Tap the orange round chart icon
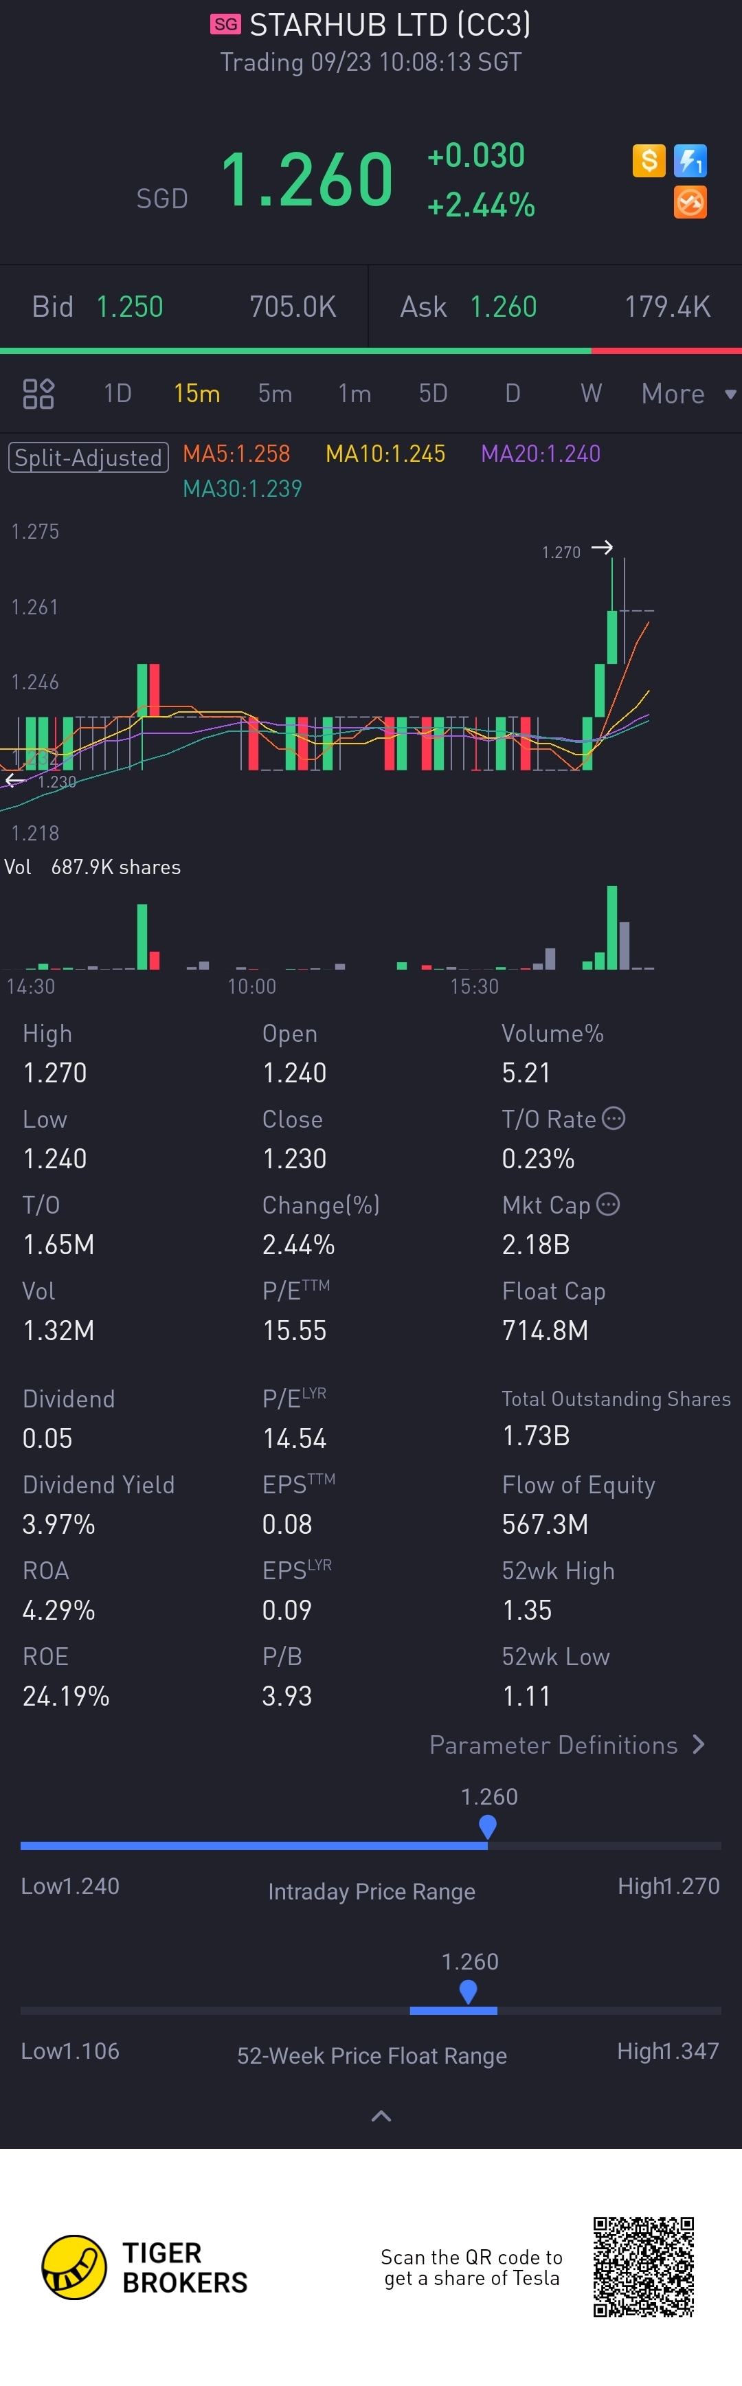The width and height of the screenshot is (742, 2386). (690, 202)
